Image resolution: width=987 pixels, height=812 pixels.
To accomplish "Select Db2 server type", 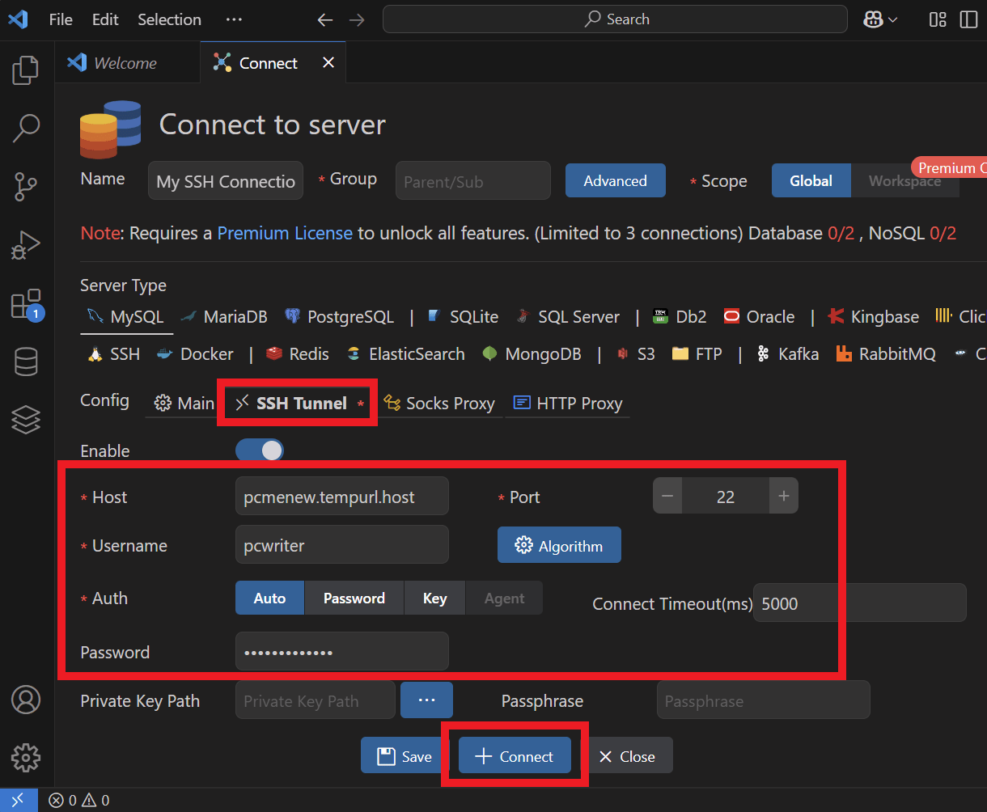I will (x=680, y=317).
